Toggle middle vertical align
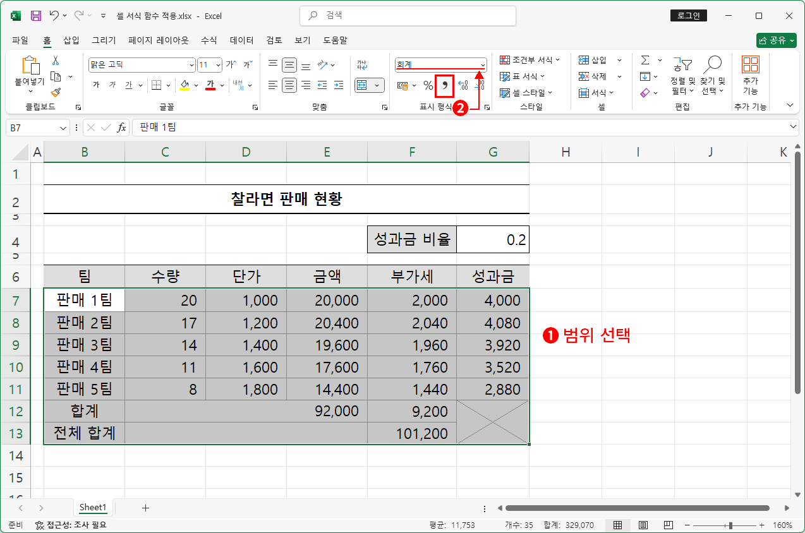 click(289, 65)
